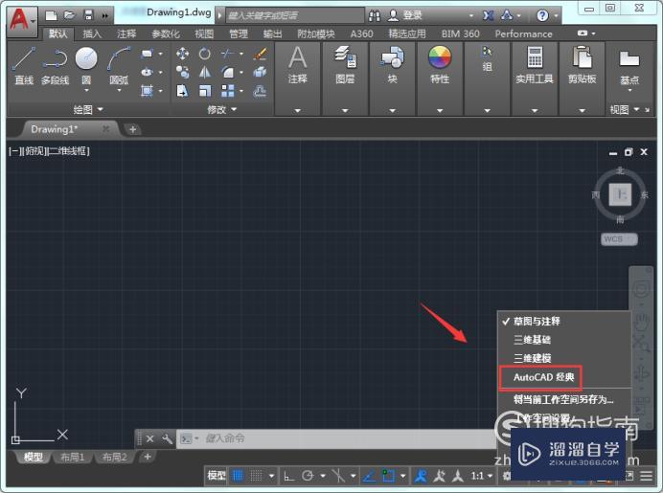Click the rectangle draw tool icon
This screenshot has height=493, width=663.
click(x=147, y=54)
